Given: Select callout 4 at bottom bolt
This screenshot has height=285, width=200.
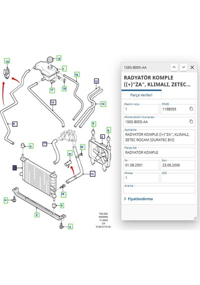Looking at the screenshot, I should coord(70,226).
